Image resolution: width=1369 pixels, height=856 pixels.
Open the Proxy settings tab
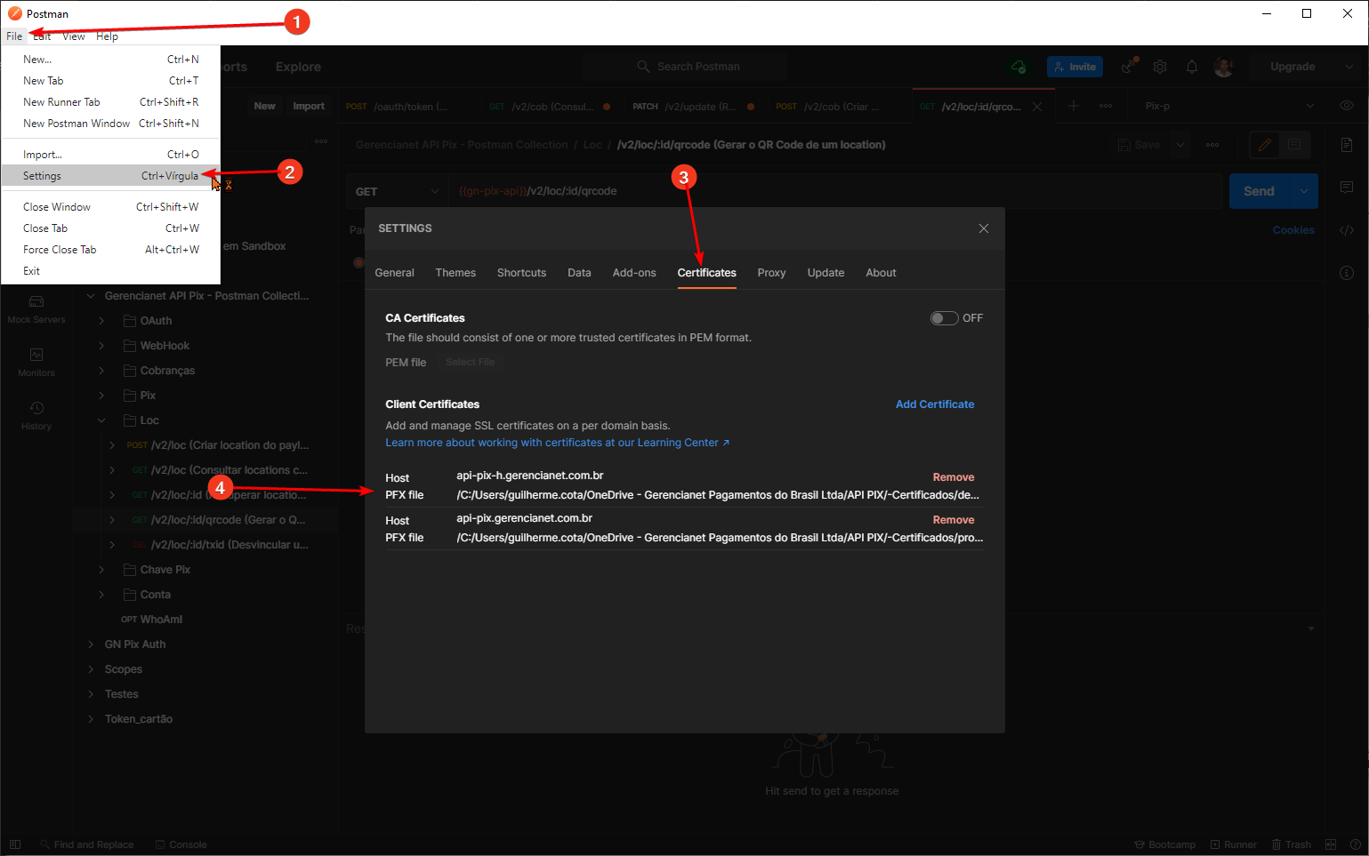coord(771,273)
